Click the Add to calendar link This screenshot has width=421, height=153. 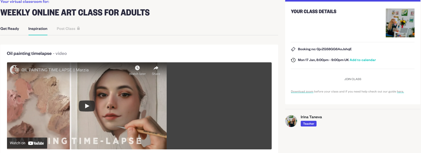pos(363,60)
